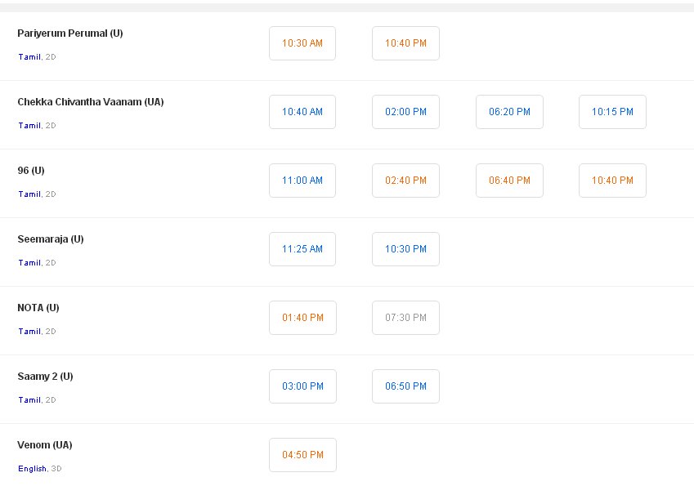The height and width of the screenshot is (495, 694).
Task: Open Seemaraja (U) movie title
Action: [51, 239]
